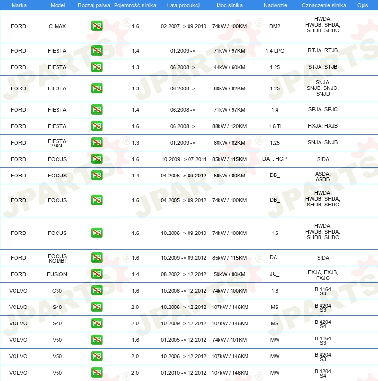Click the Lata produkcji column header

[184, 5]
